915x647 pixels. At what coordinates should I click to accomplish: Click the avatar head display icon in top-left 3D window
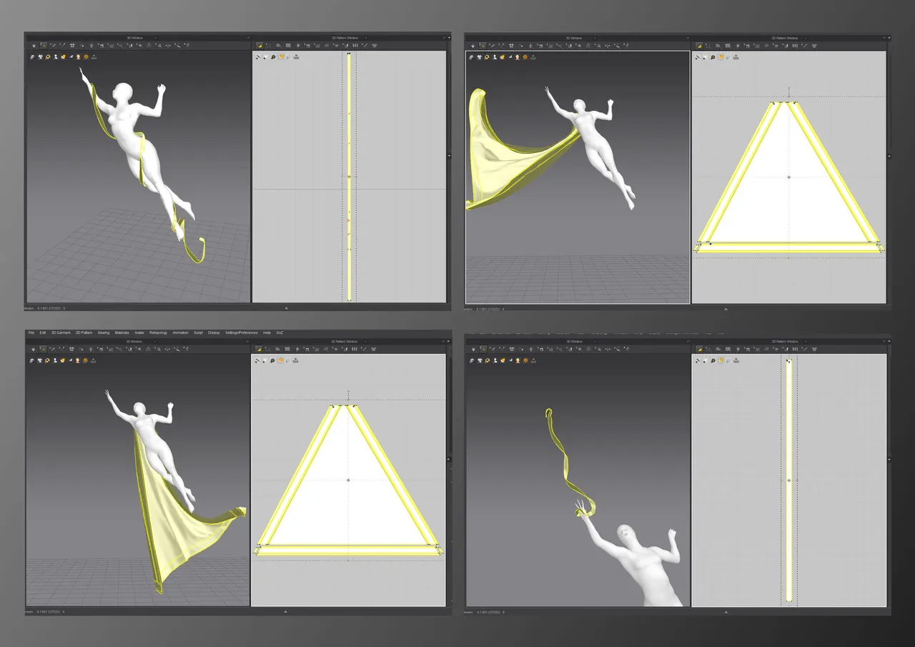tap(78, 56)
